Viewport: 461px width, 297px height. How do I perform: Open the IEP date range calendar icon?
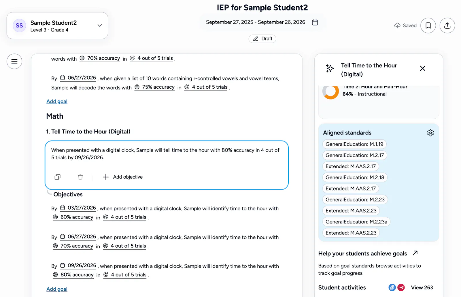(x=315, y=22)
